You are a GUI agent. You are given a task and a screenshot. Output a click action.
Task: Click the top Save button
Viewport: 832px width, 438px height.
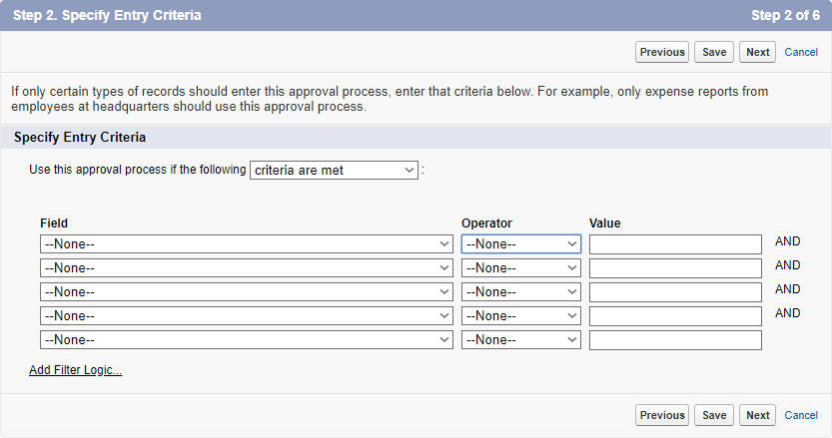pos(714,52)
